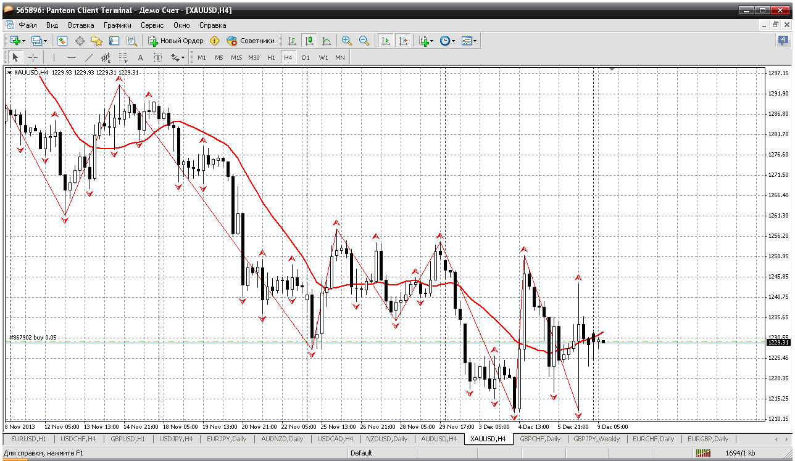Select the trendline drawing tool
The height and width of the screenshot is (461, 795).
(89, 57)
